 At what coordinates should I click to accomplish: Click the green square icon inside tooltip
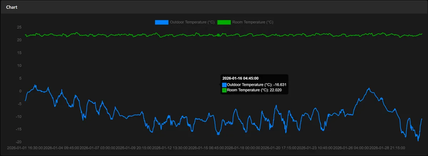pyautogui.click(x=224, y=90)
